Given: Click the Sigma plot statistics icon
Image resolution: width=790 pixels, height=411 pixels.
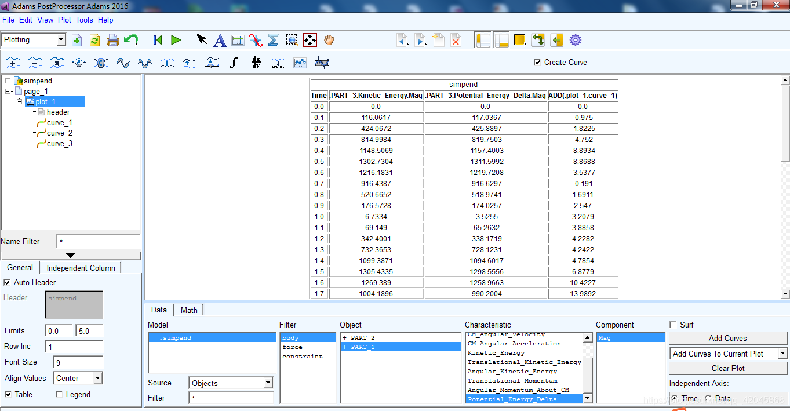Looking at the screenshot, I should [x=274, y=40].
